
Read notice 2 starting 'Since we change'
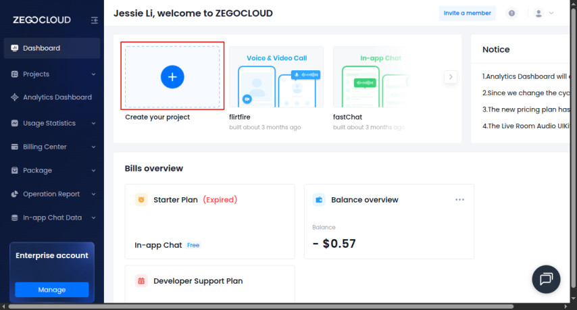pos(526,93)
